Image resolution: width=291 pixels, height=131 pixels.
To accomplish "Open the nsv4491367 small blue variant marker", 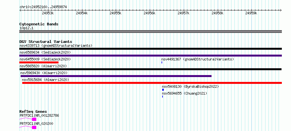I will coord(162,62).
